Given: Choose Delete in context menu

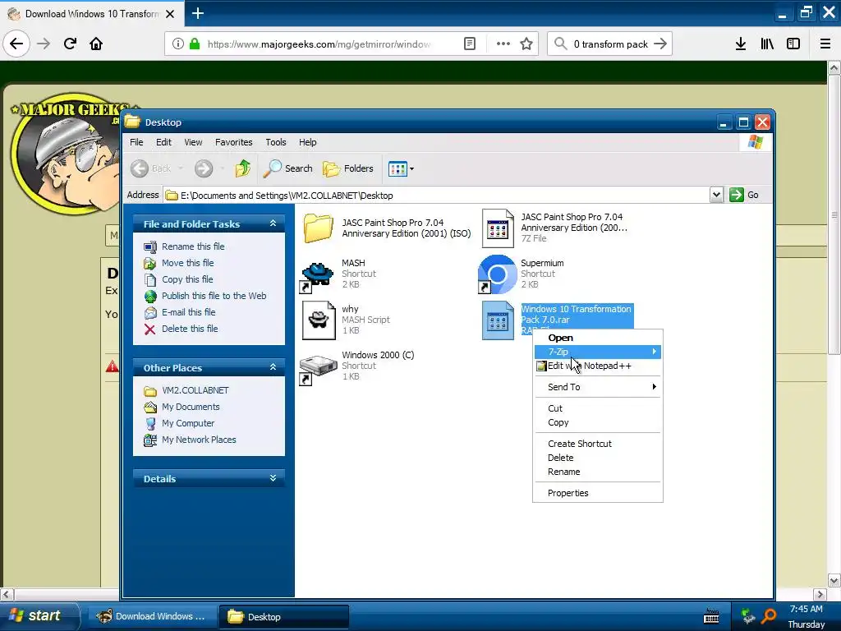Looking at the screenshot, I should click(598, 458).
